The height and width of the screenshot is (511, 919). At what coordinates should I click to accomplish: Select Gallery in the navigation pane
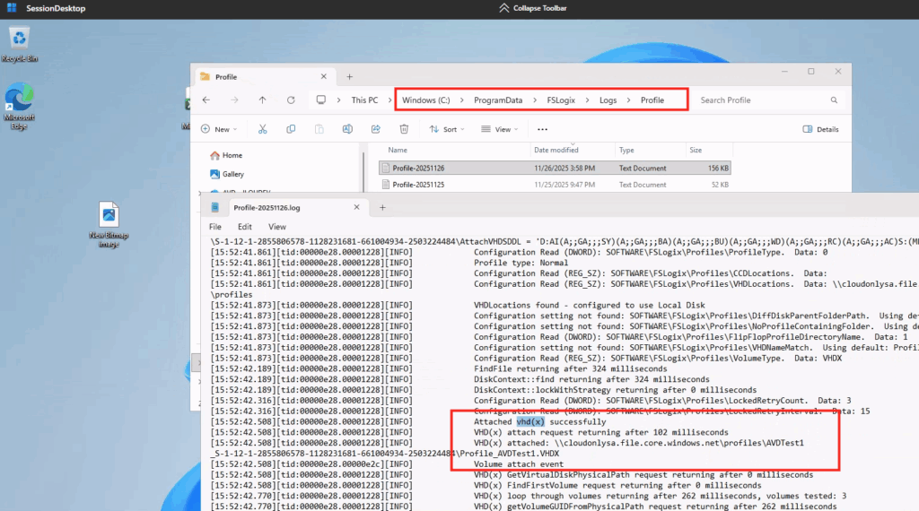click(x=232, y=174)
